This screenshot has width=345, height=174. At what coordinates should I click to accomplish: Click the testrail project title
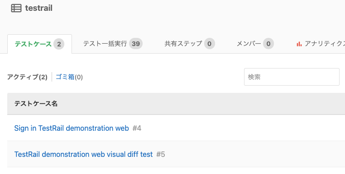coord(39,8)
